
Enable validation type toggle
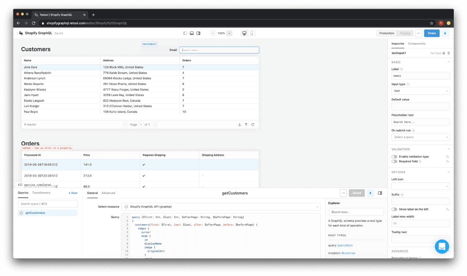395,157
